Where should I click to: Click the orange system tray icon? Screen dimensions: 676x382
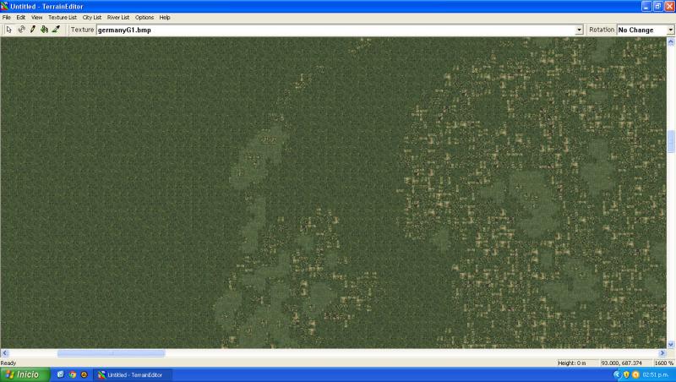[x=635, y=374]
